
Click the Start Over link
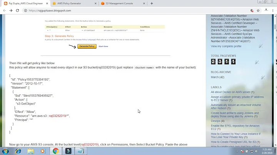(x=103, y=46)
